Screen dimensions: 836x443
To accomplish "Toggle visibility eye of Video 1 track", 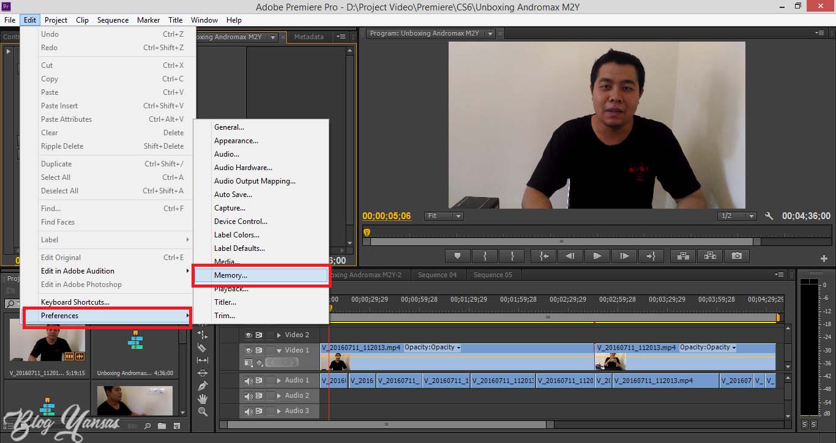I will pos(248,351).
